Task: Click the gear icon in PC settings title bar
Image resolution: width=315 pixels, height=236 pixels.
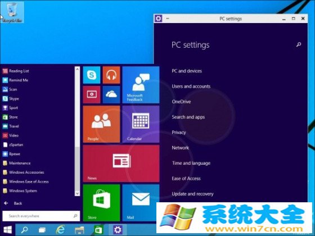Action: coord(158,19)
